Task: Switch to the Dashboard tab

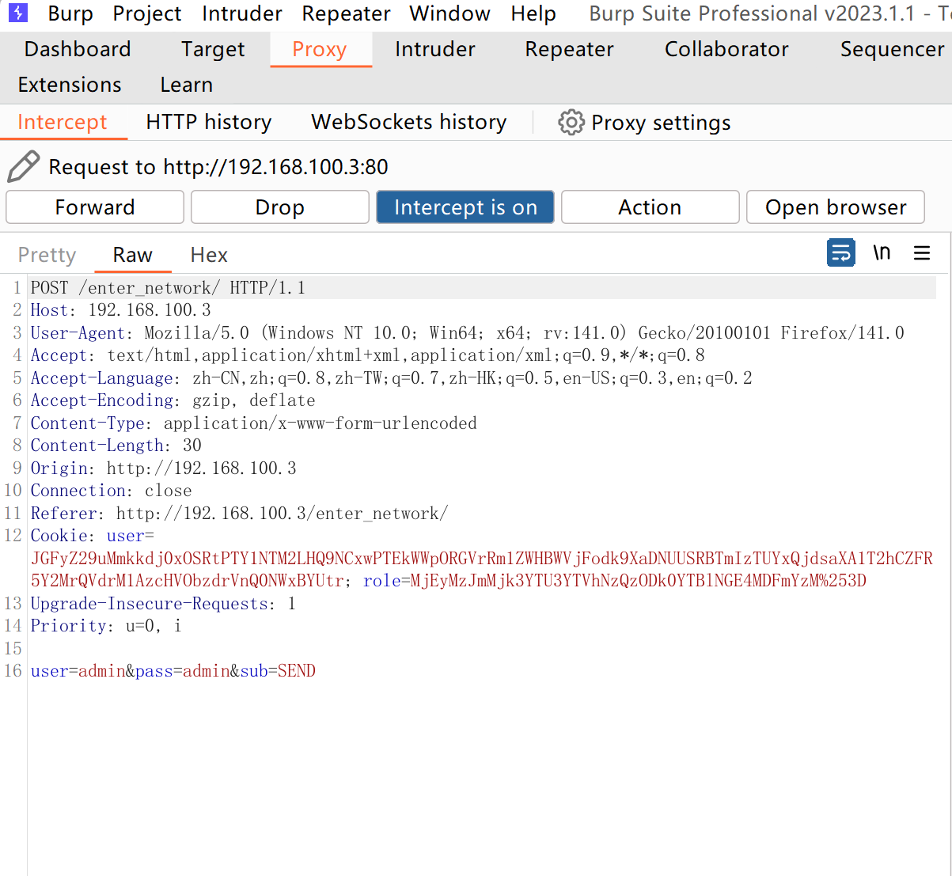Action: tap(78, 49)
